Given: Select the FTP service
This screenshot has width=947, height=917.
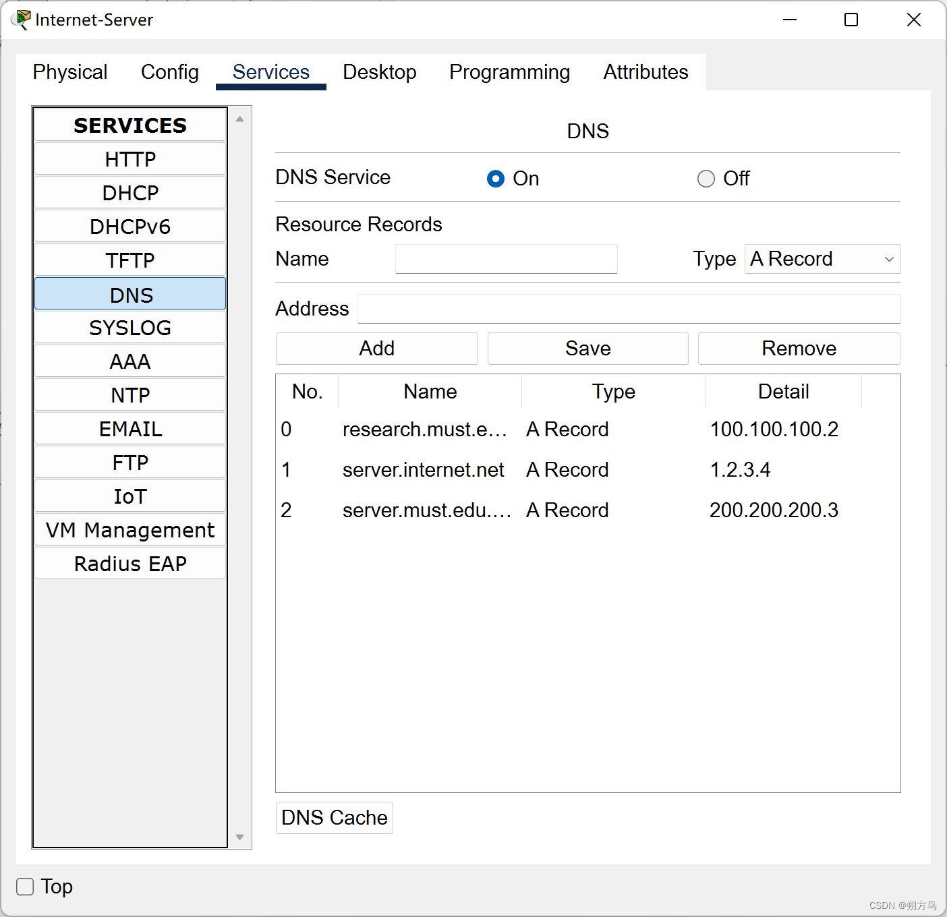Looking at the screenshot, I should 130,463.
